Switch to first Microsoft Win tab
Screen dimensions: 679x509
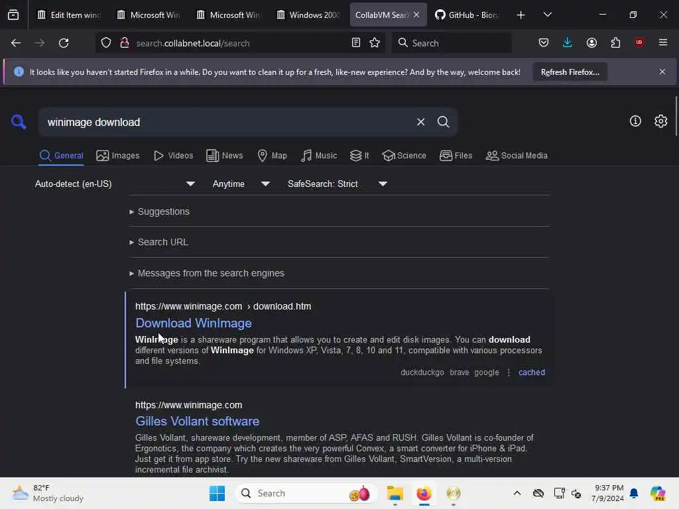tap(148, 15)
